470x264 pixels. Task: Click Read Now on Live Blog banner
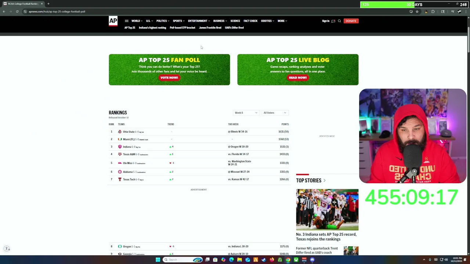click(298, 78)
